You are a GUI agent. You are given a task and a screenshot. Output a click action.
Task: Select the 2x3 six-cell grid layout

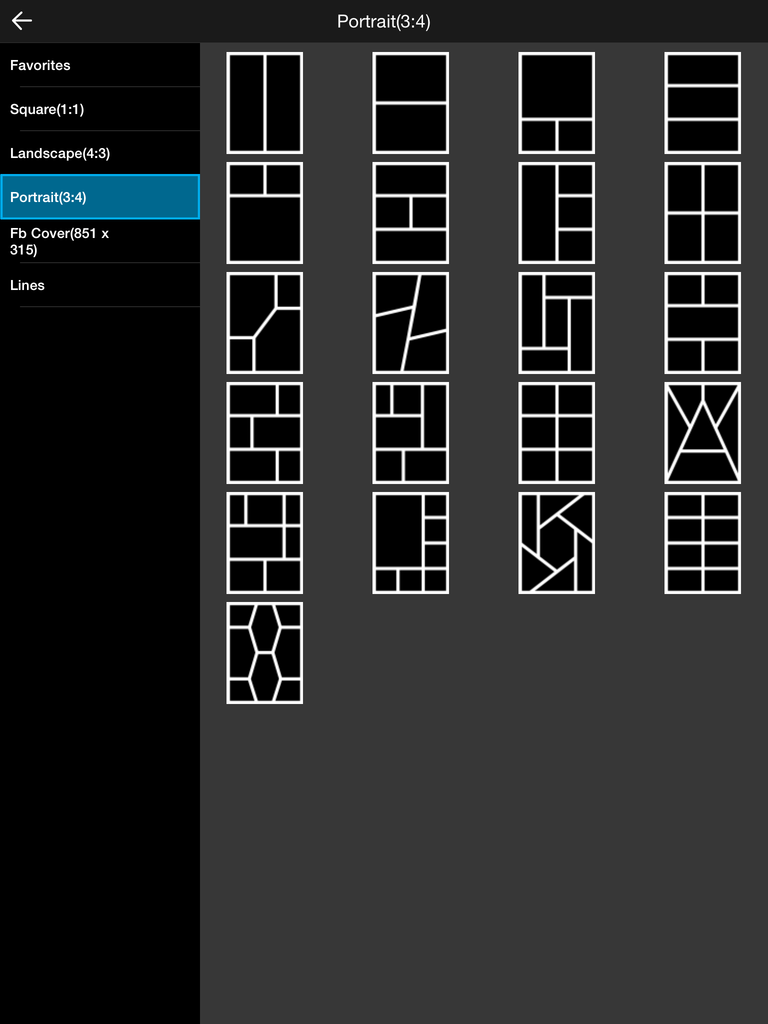(556, 433)
